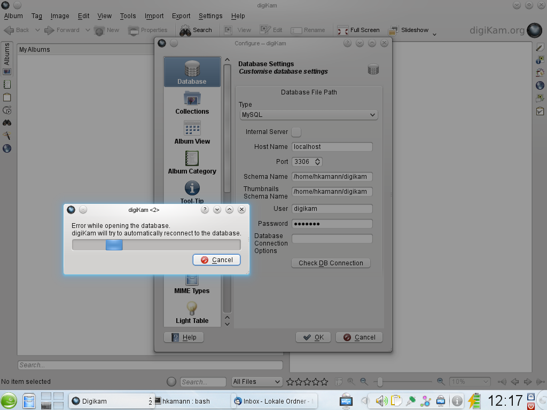
Task: Open the Database settings page
Action: click(192, 72)
